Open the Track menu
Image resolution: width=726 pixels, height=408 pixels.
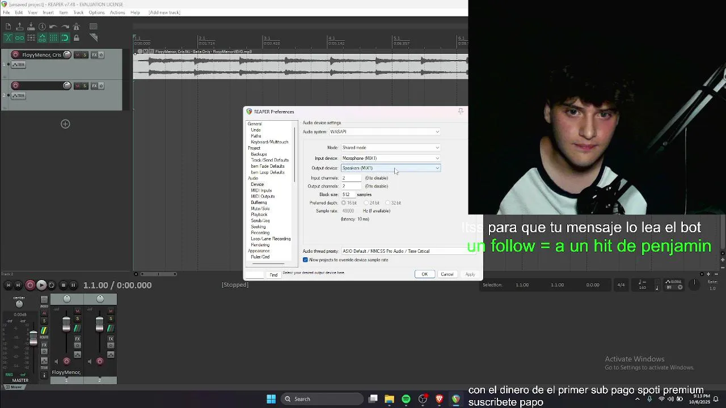pos(78,12)
